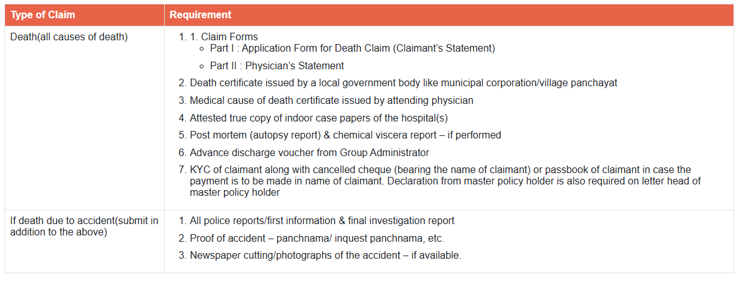Select the "Death(all causes of death)" cell text
Screen dimensions: 741x282
[69, 37]
